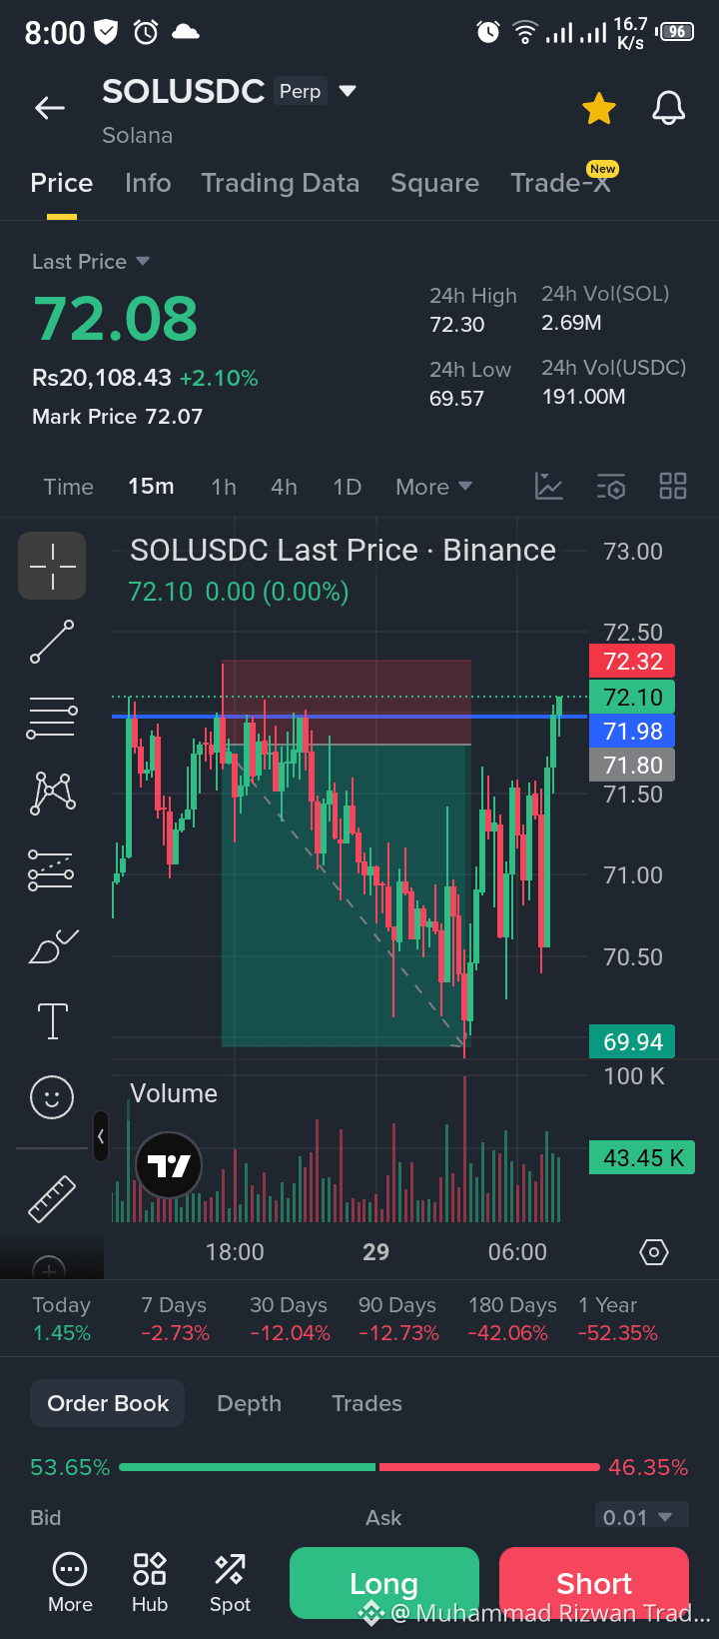Select the trend line drawing tool
This screenshot has height=1639, width=719.
(52, 642)
